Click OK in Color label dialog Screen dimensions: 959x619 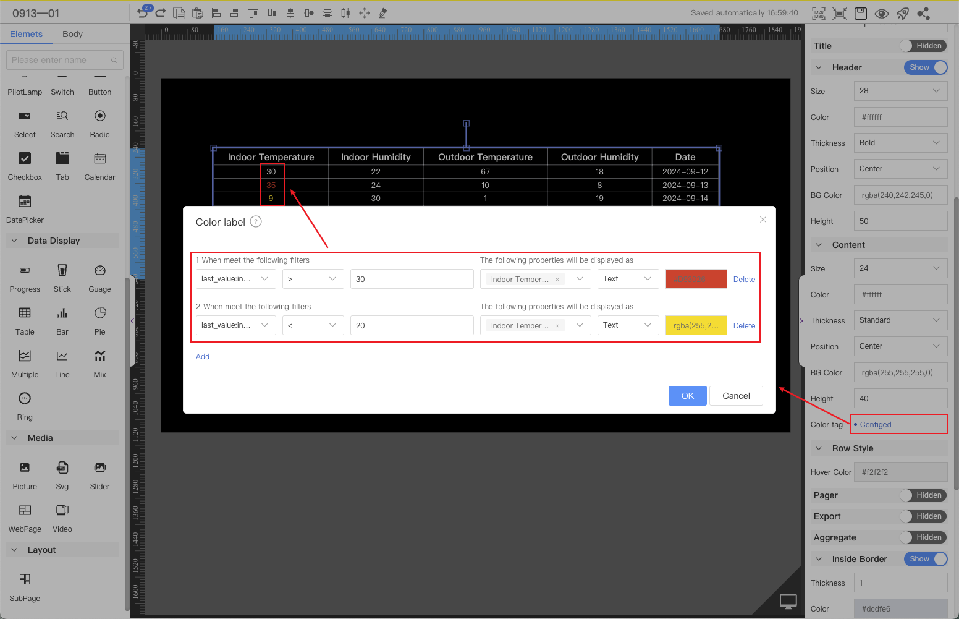(x=687, y=396)
